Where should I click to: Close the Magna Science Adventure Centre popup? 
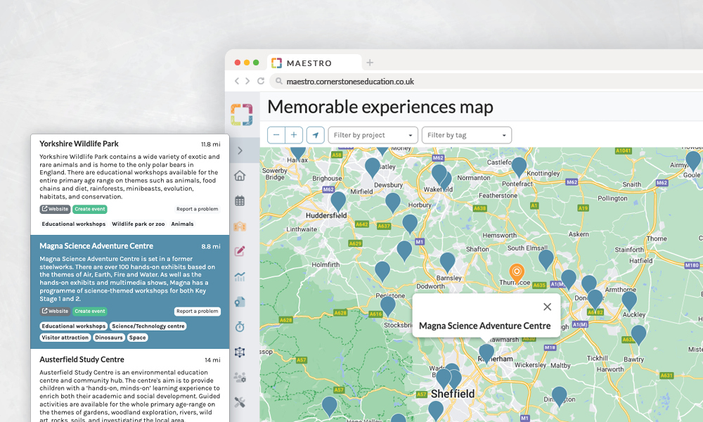tap(547, 307)
